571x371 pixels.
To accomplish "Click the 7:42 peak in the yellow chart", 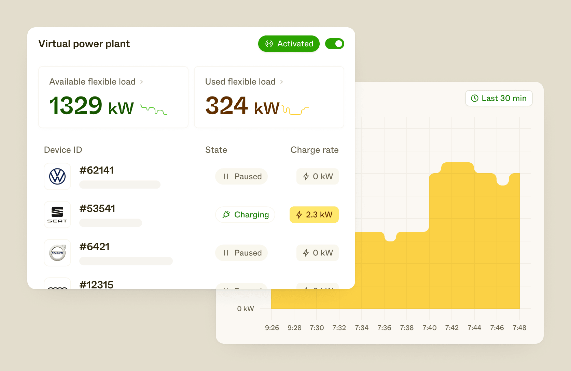I will [x=458, y=167].
